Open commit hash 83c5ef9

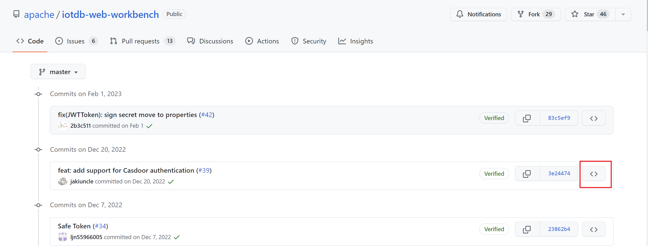tap(559, 118)
